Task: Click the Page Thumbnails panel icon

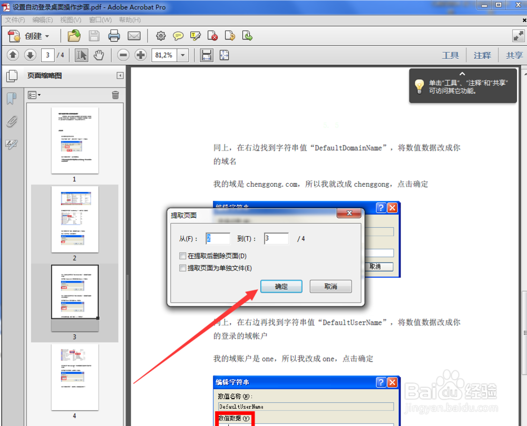Action: [12, 75]
